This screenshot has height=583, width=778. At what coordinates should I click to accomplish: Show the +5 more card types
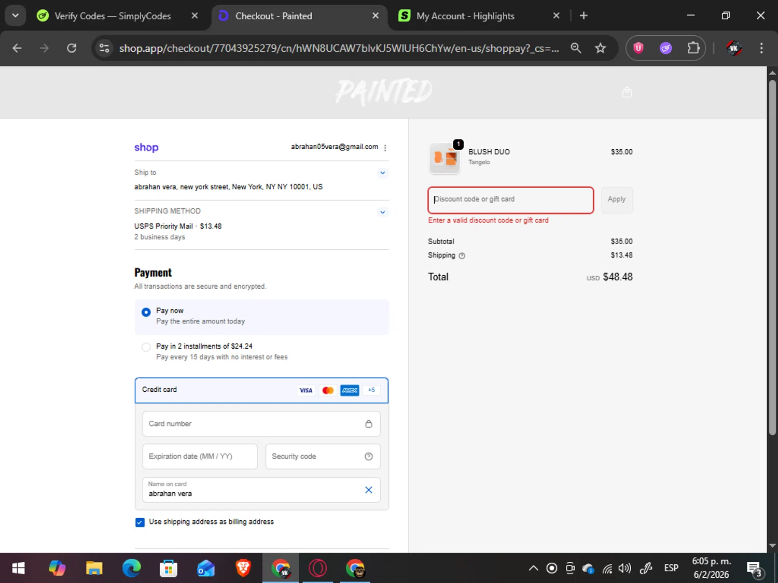tap(371, 390)
